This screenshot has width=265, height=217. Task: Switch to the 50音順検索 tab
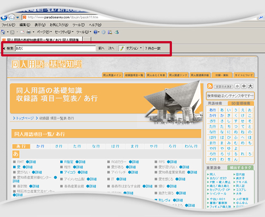coord(241,104)
